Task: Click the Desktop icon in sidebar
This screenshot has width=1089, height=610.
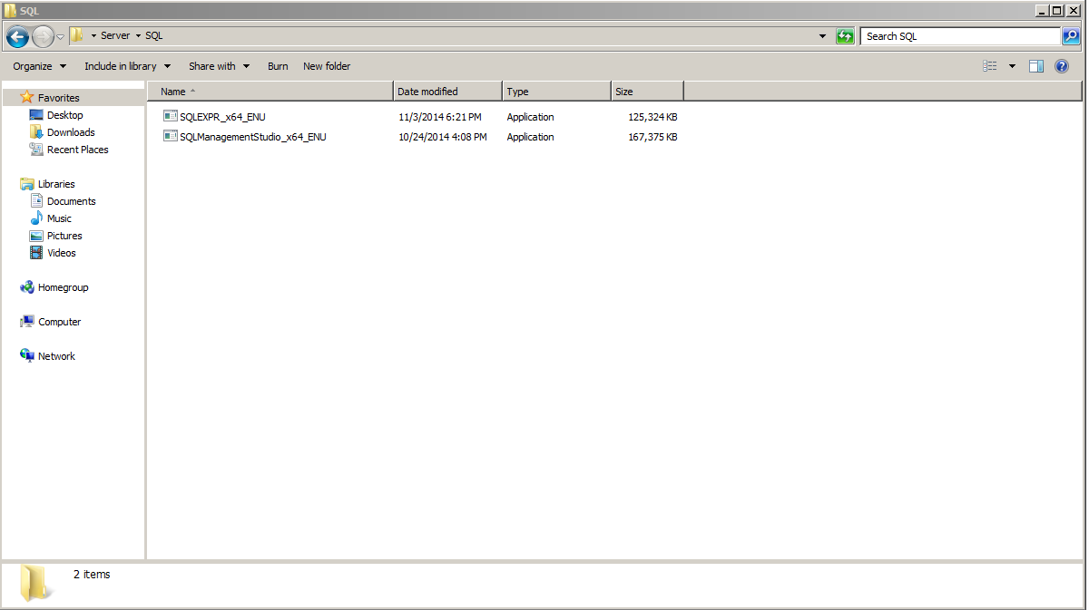Action: (36, 115)
